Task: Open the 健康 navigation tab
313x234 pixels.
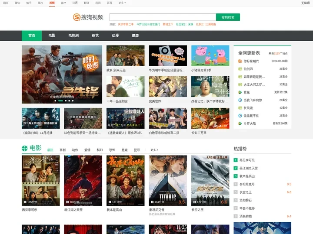Action: 135,36
